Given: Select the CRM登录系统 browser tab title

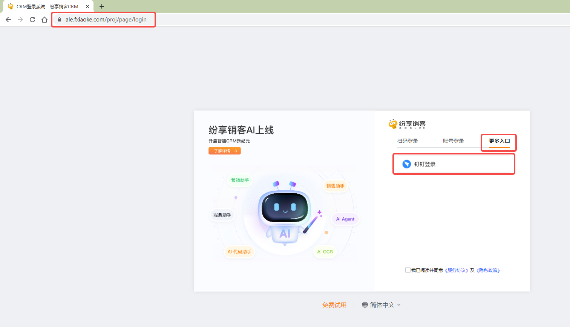Looking at the screenshot, I should 47,6.
